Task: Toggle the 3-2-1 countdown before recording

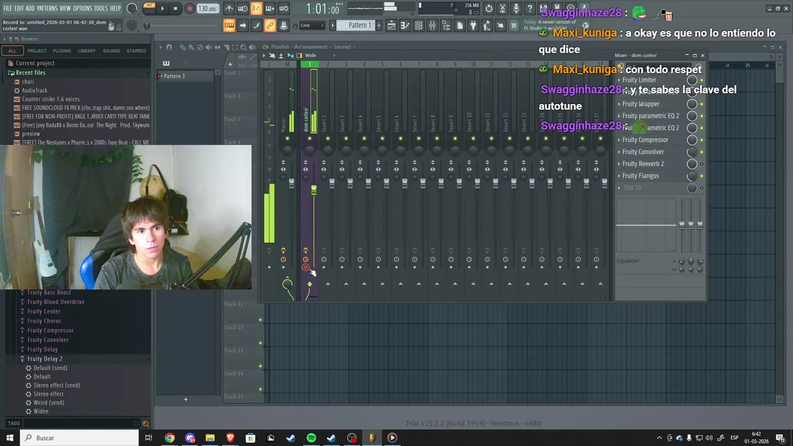Action: point(256,9)
